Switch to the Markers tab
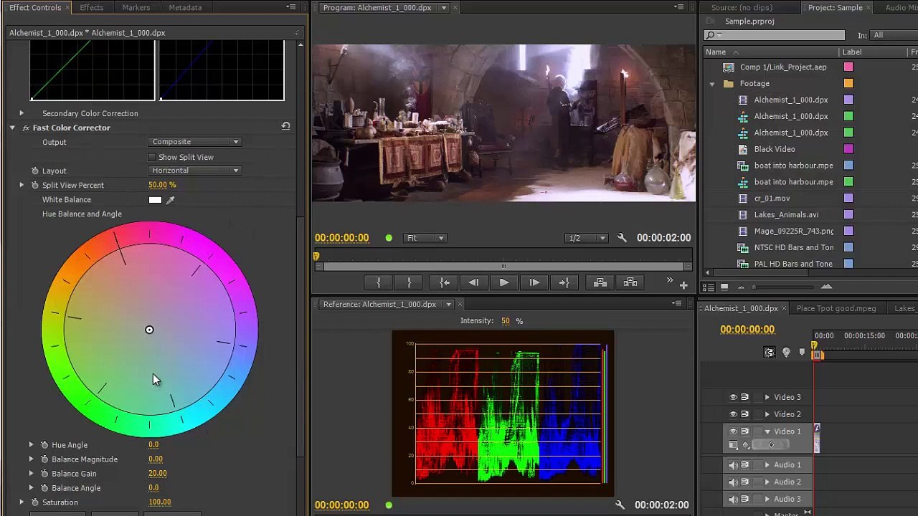 click(x=136, y=7)
